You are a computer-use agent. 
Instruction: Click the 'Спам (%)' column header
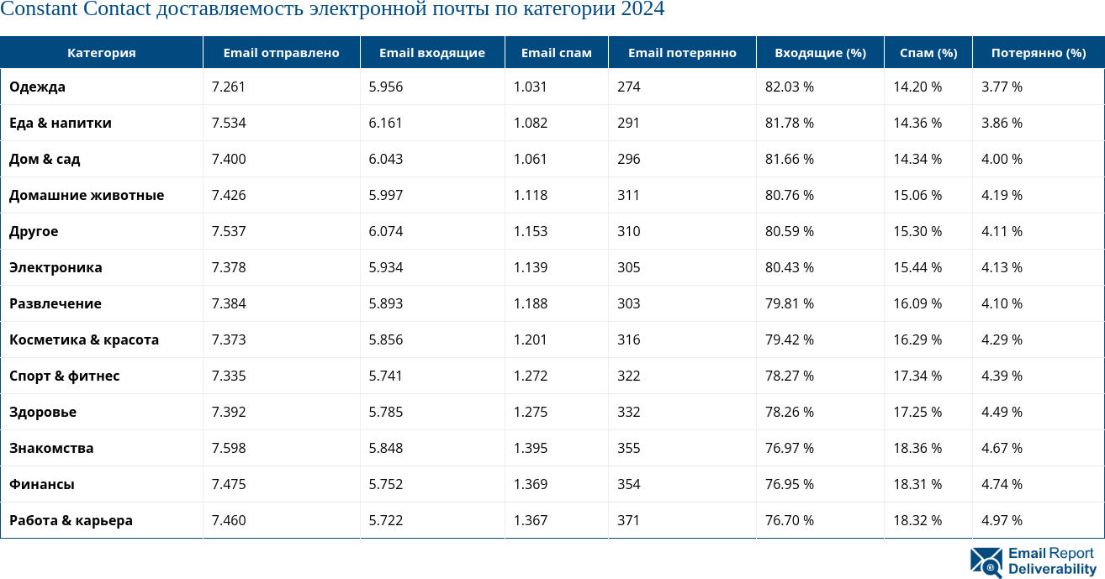(928, 53)
